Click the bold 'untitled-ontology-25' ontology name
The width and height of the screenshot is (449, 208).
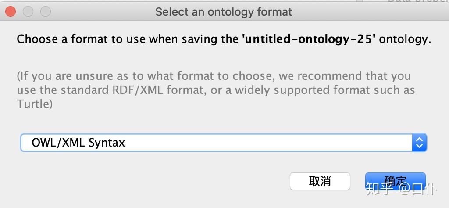pyautogui.click(x=309, y=39)
